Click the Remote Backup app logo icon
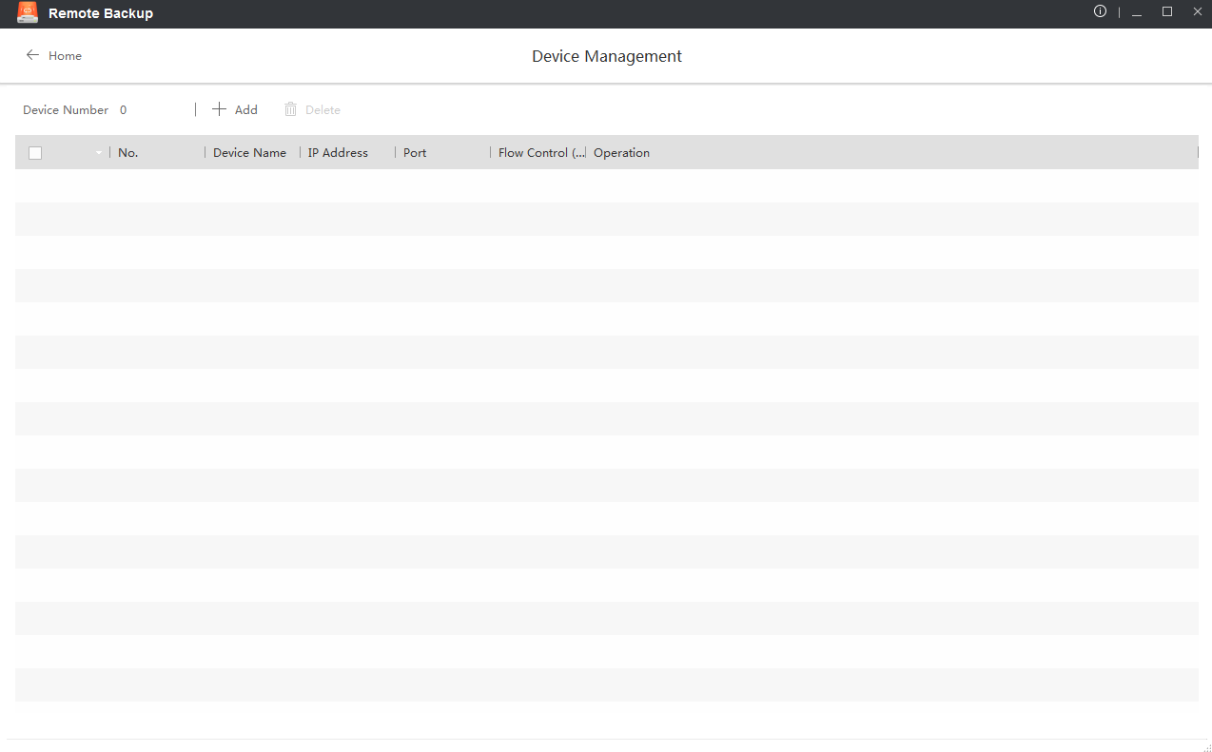1212x752 pixels. pyautogui.click(x=28, y=13)
